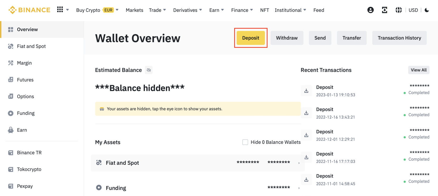Expand the Derivatives dropdown arrow
The width and height of the screenshot is (438, 196).
click(200, 10)
